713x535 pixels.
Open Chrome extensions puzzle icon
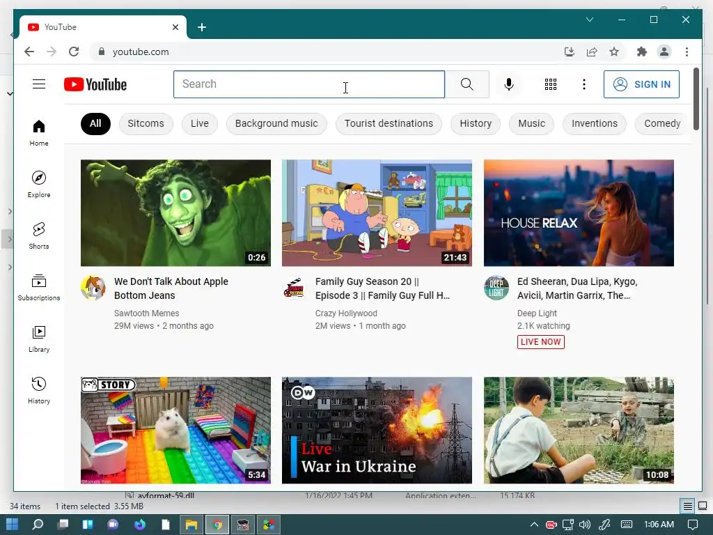(x=641, y=52)
